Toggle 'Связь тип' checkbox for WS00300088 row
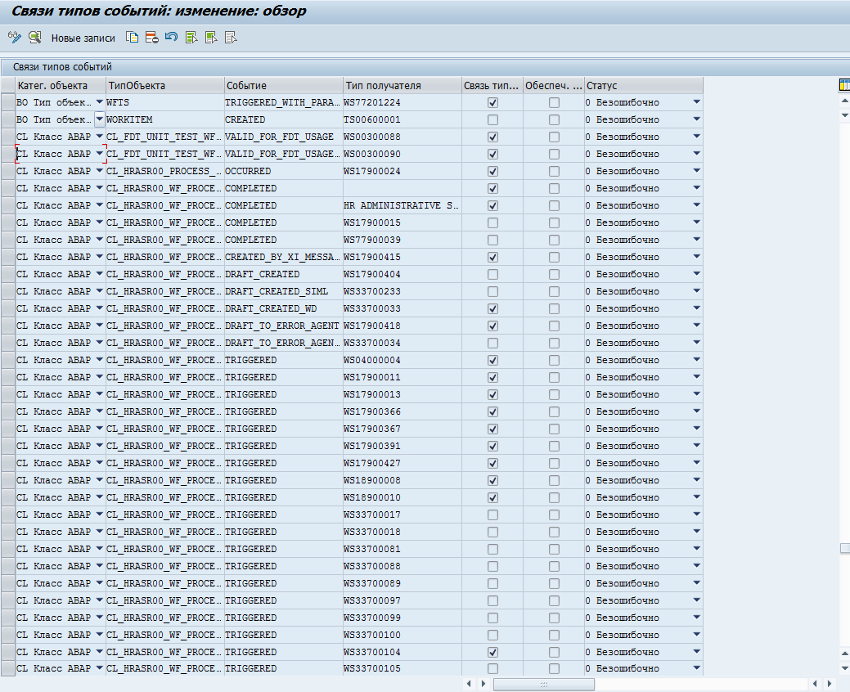 (x=492, y=137)
